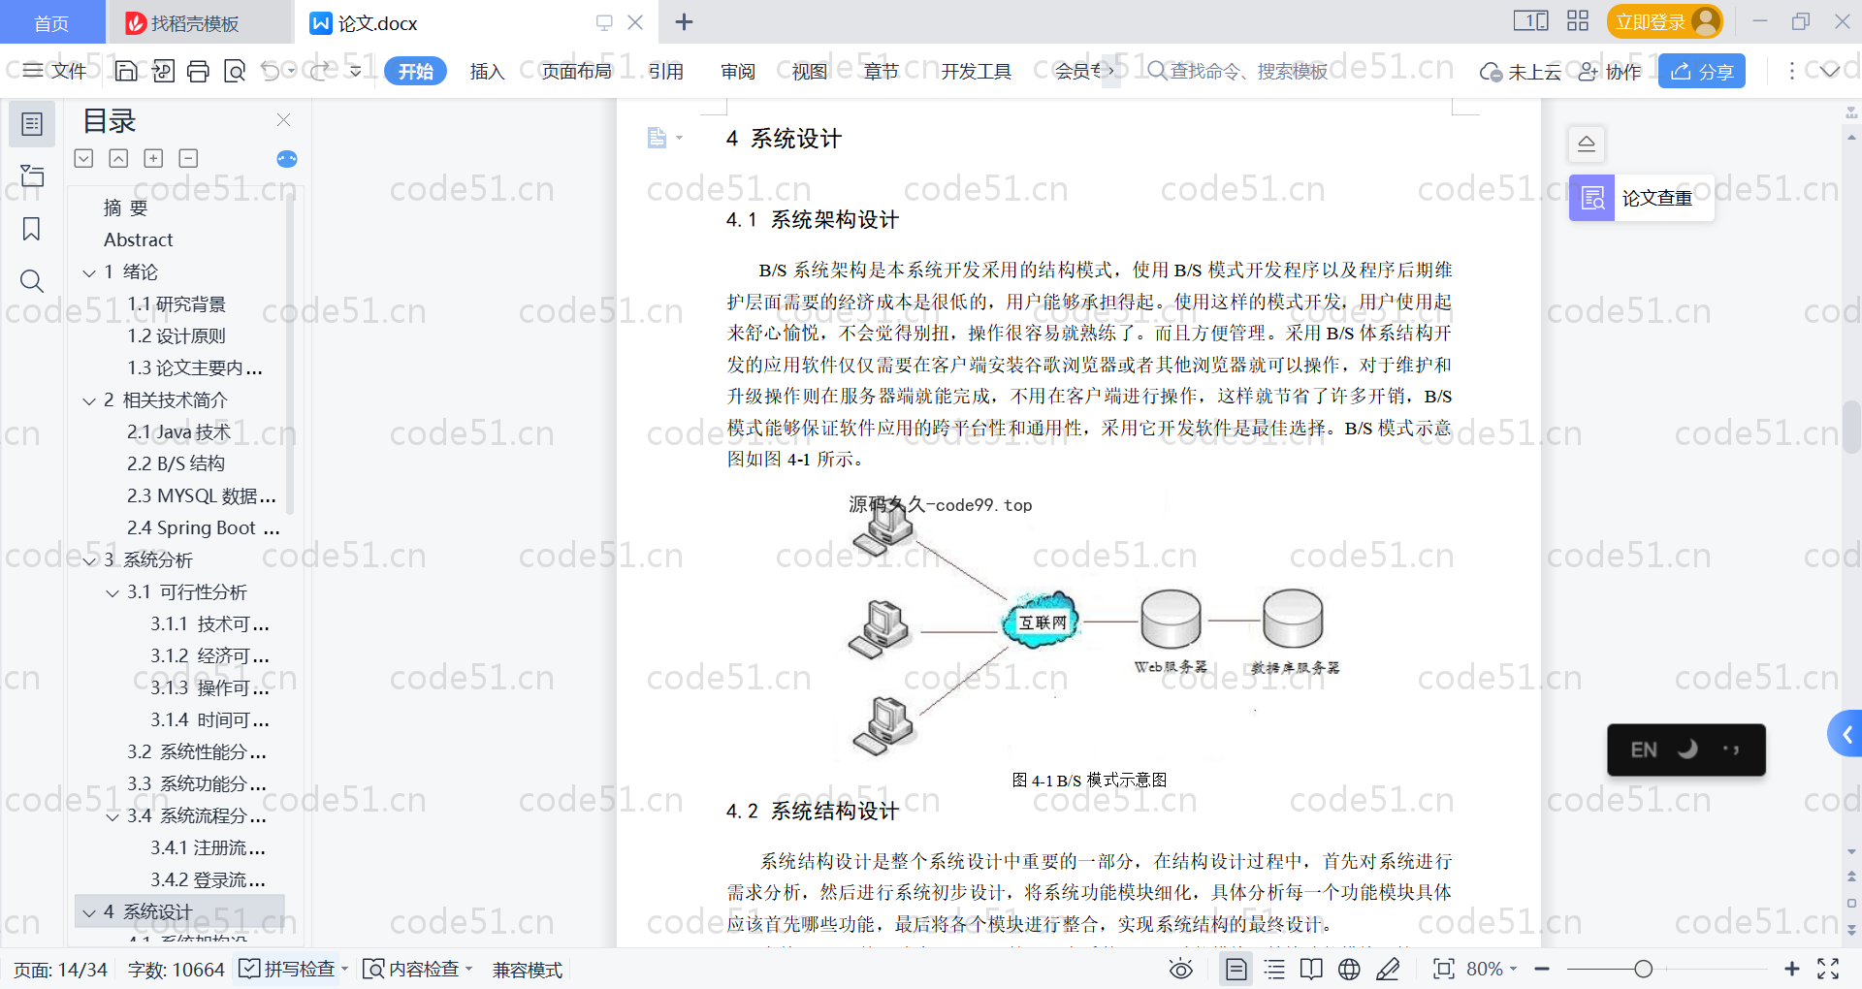Screen dimensions: 1862x989
Task: Close the 目录 outline panel
Action: (x=283, y=119)
